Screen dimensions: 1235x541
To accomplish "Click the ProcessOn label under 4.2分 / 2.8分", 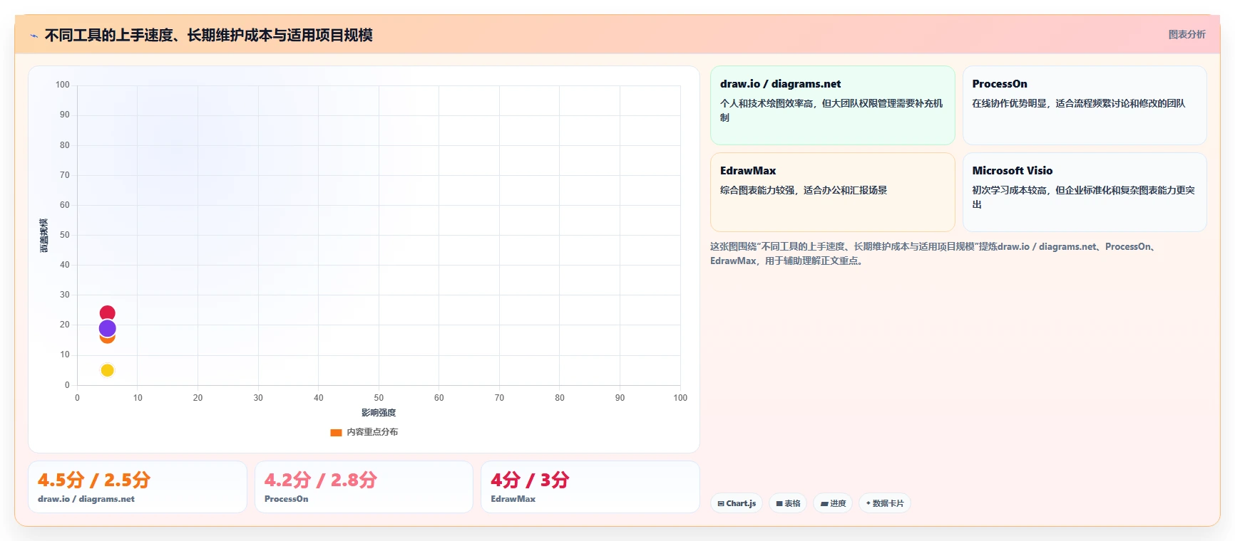I will tap(287, 499).
